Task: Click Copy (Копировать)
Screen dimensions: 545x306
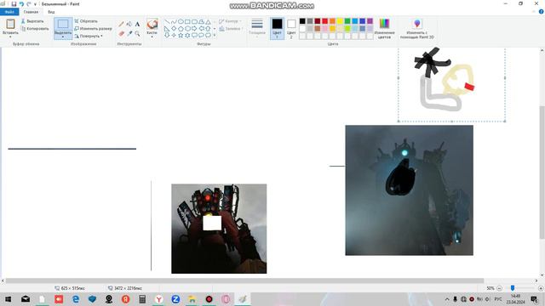Action: tap(35, 29)
